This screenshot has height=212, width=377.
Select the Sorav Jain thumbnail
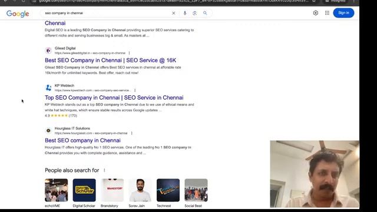click(x=140, y=190)
